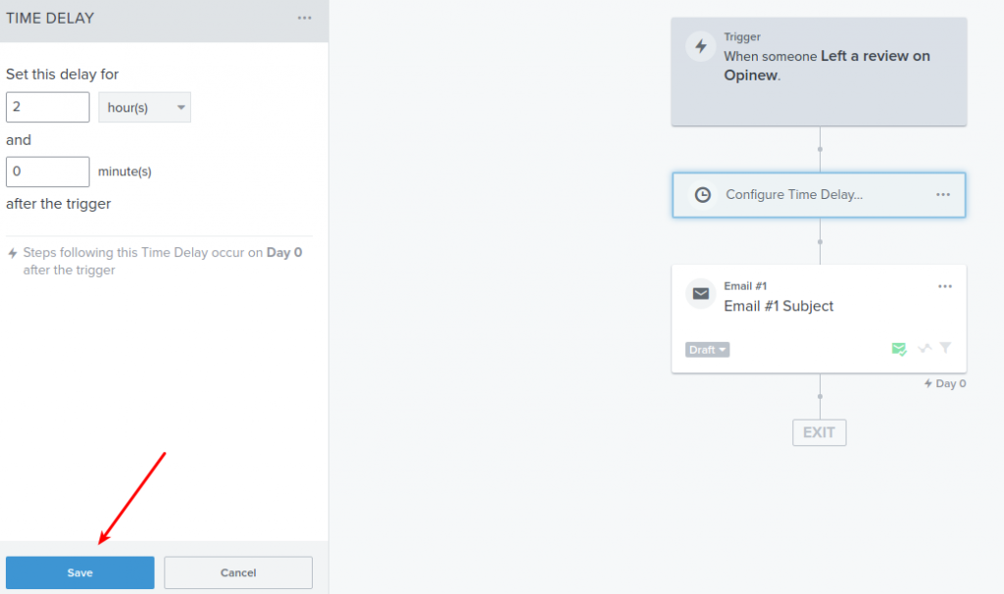
Task: Click the connector dot below the Trigger card
Action: tap(820, 149)
